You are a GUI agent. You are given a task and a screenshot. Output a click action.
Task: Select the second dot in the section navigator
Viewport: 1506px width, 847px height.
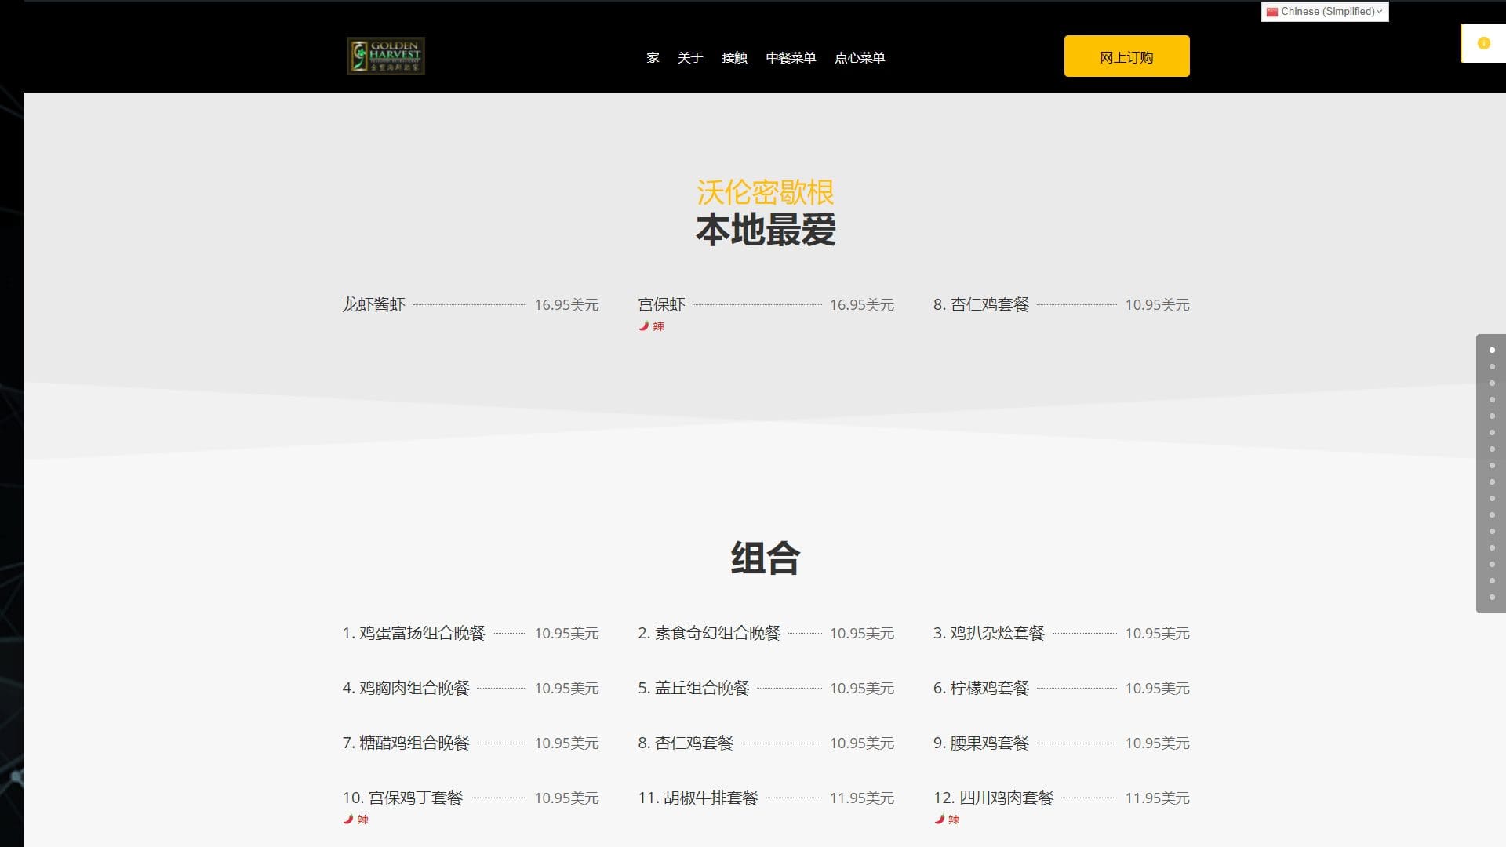pyautogui.click(x=1490, y=367)
